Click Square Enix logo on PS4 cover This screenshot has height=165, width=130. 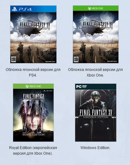tap(50, 62)
